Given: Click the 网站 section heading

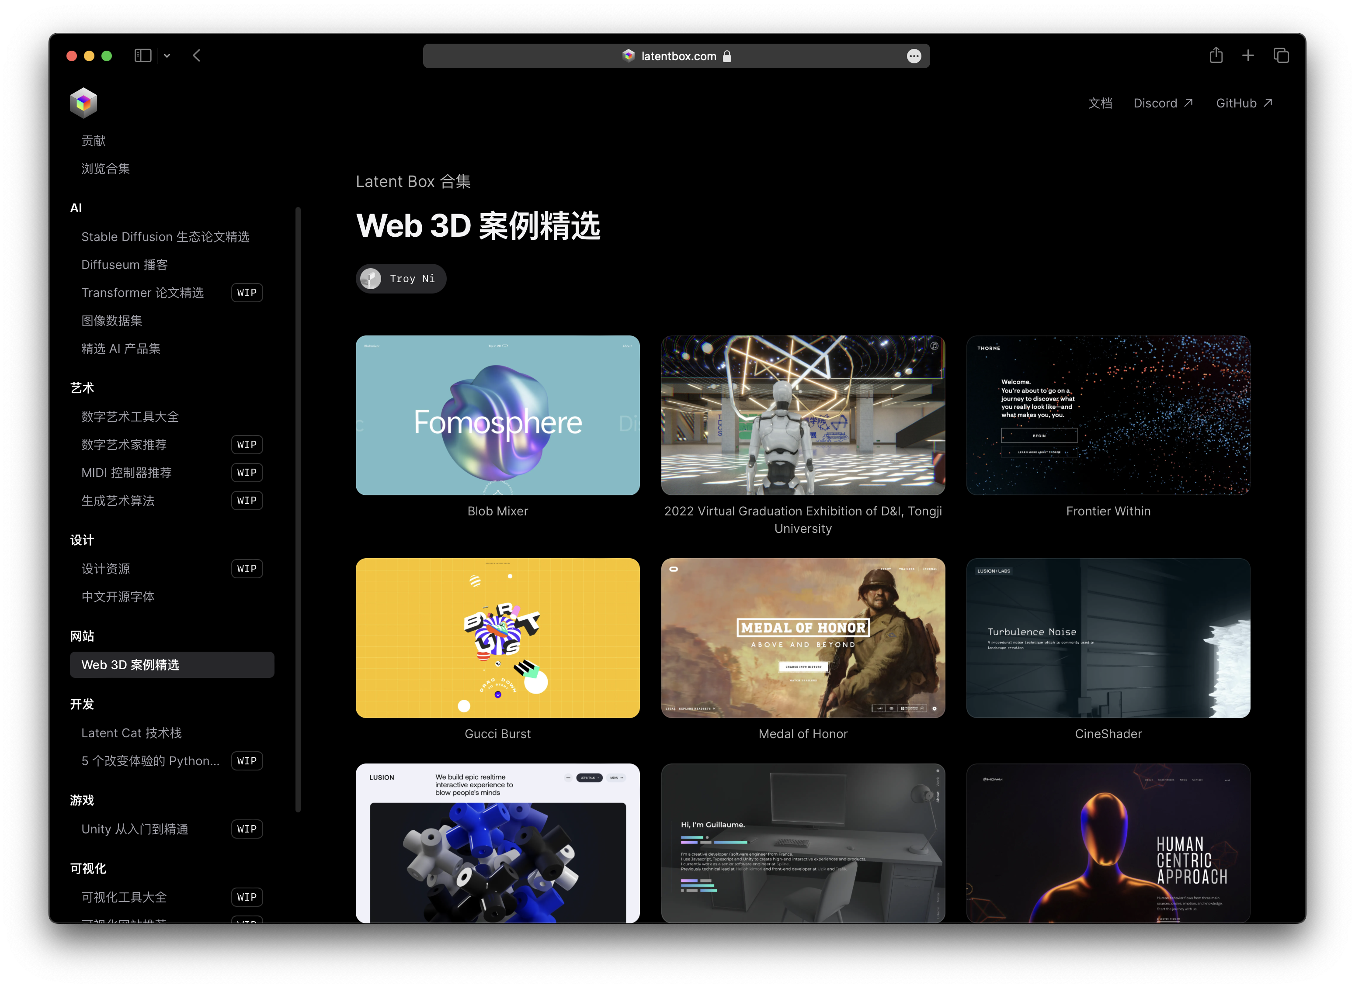Looking at the screenshot, I should point(82,636).
